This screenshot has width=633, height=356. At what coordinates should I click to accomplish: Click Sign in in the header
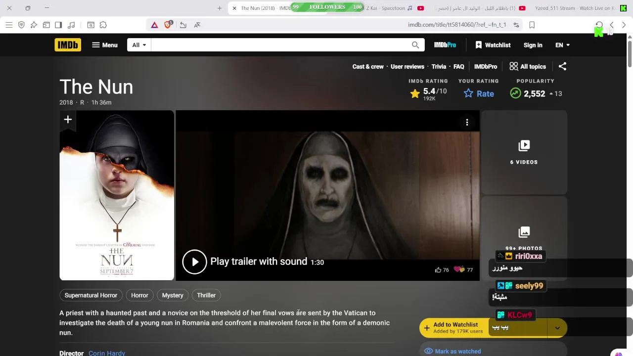[x=533, y=45]
